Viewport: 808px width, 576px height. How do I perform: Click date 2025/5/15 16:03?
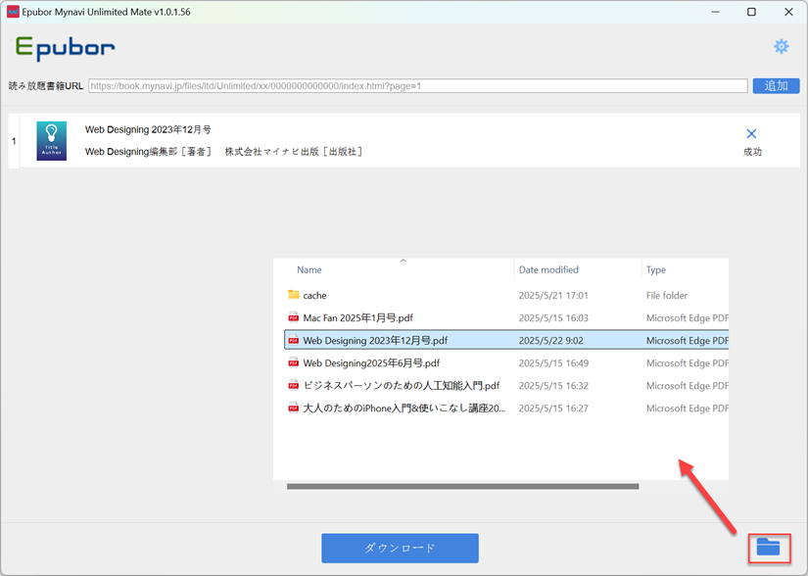click(x=553, y=318)
